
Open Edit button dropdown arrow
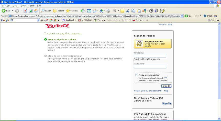coord(118,11)
